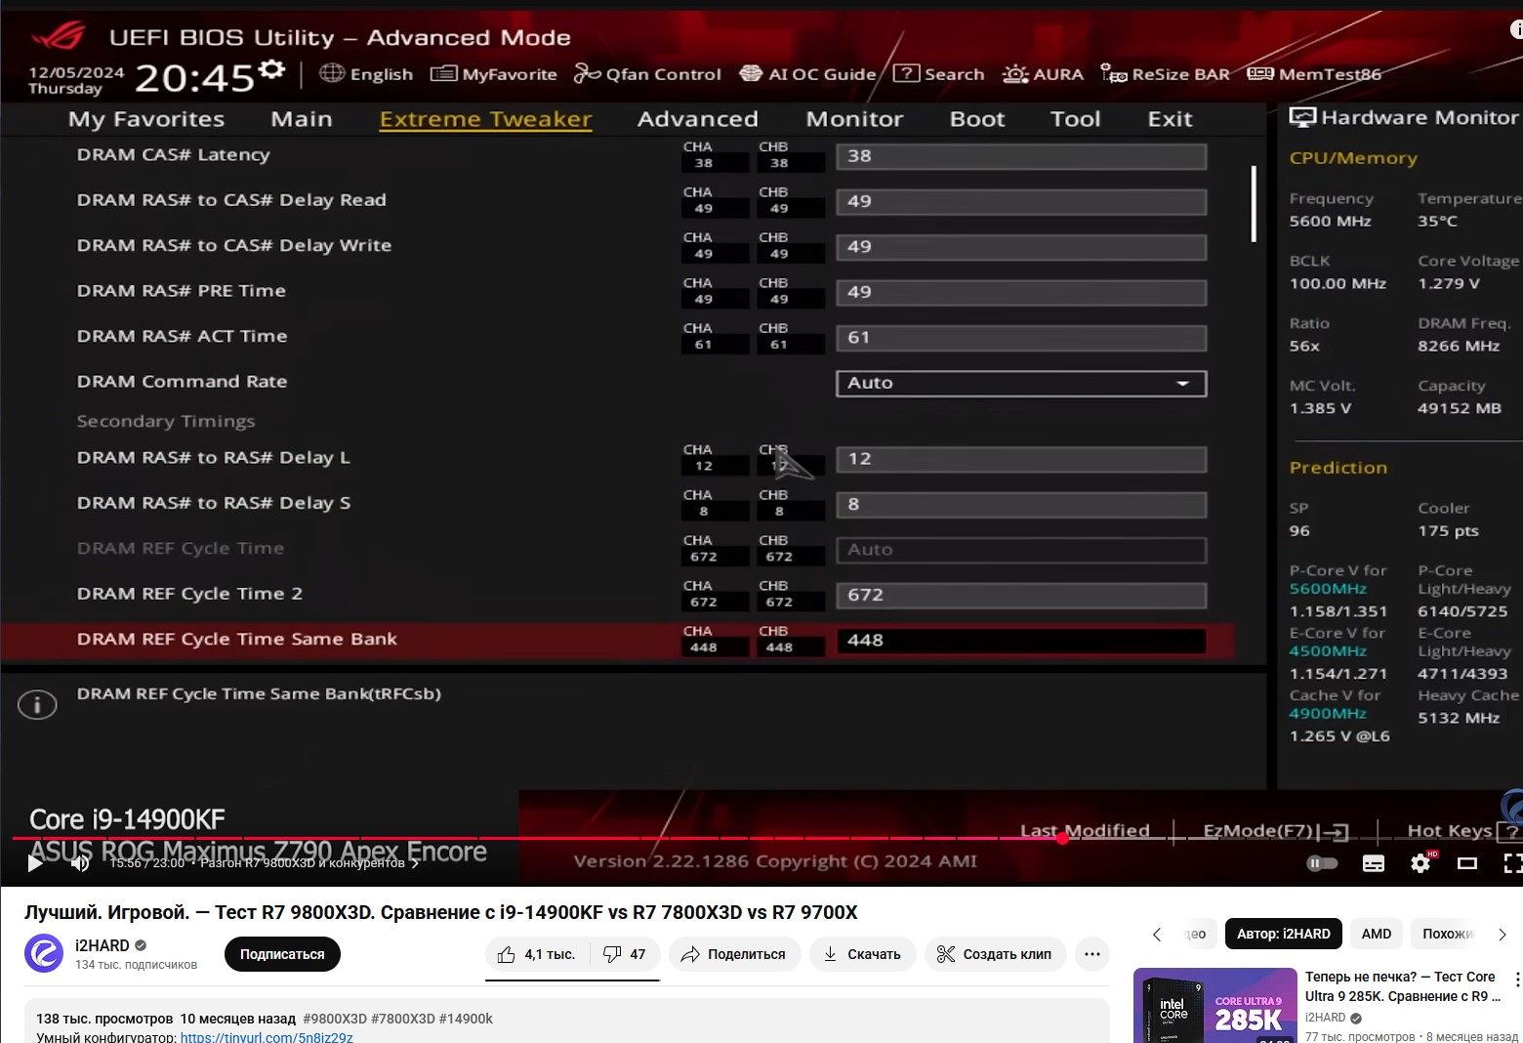
Task: Switch to EzMode(F7)
Action: (x=1275, y=831)
